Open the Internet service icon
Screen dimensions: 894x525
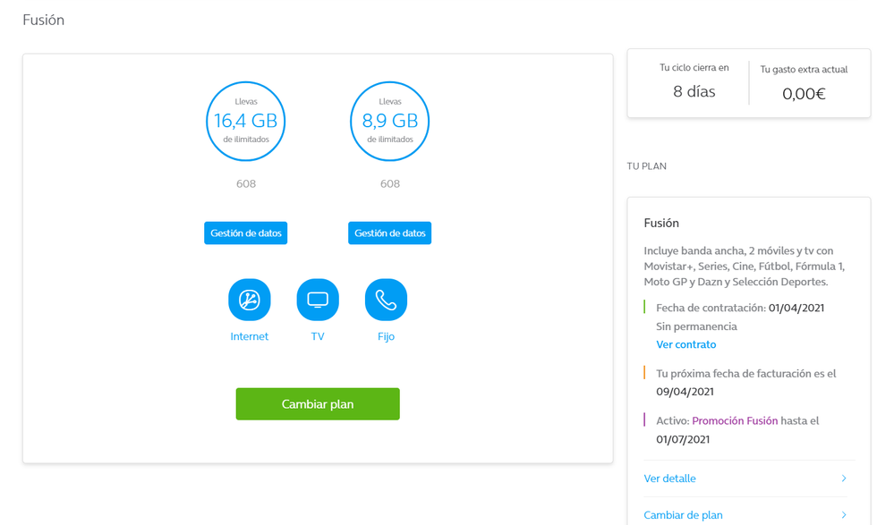pyautogui.click(x=249, y=300)
